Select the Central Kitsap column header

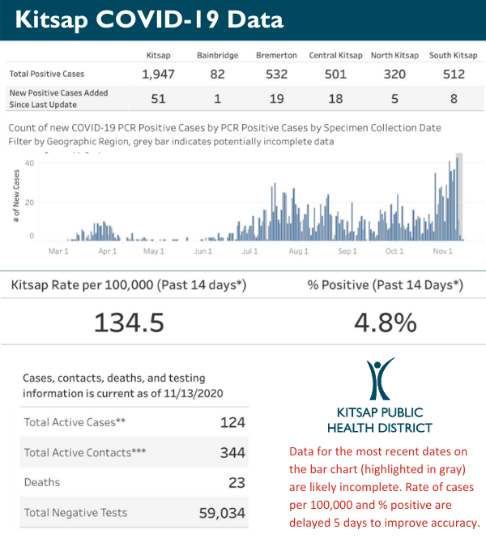[335, 55]
